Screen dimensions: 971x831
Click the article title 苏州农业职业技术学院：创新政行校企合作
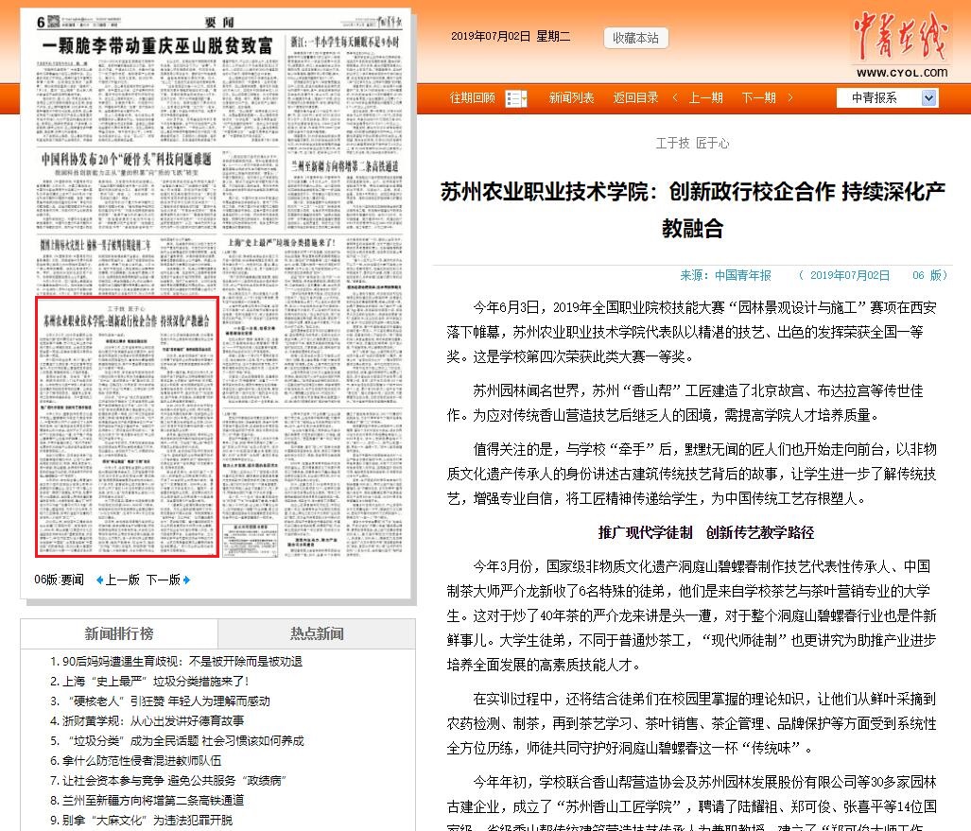[x=692, y=210]
